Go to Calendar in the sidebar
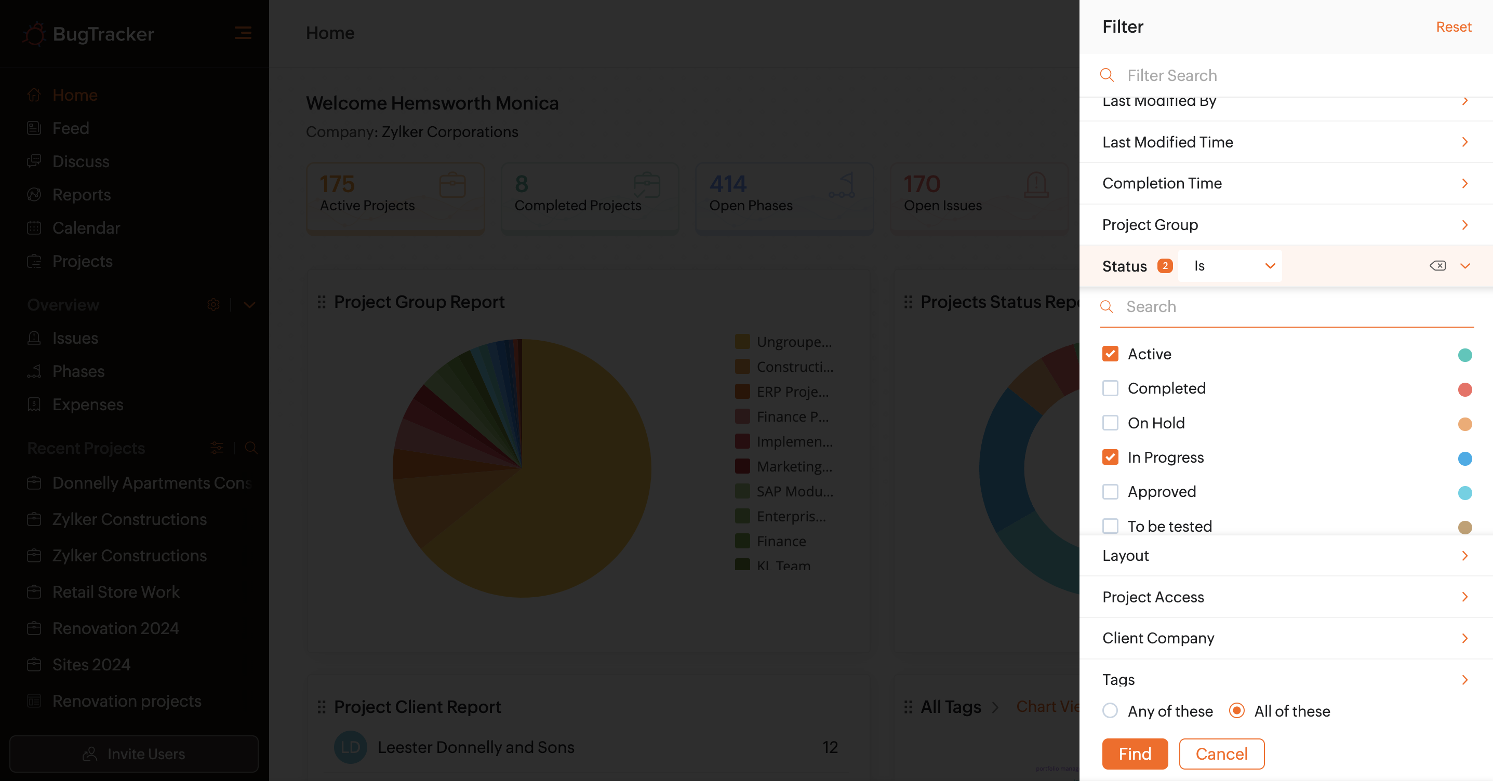This screenshot has width=1493, height=781. click(86, 227)
